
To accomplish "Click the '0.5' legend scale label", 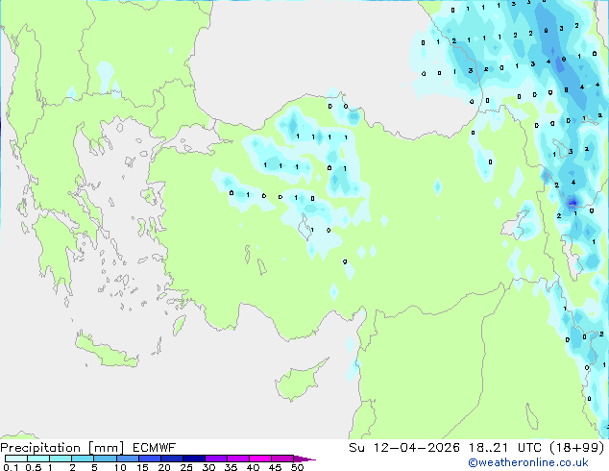I will [x=34, y=467].
